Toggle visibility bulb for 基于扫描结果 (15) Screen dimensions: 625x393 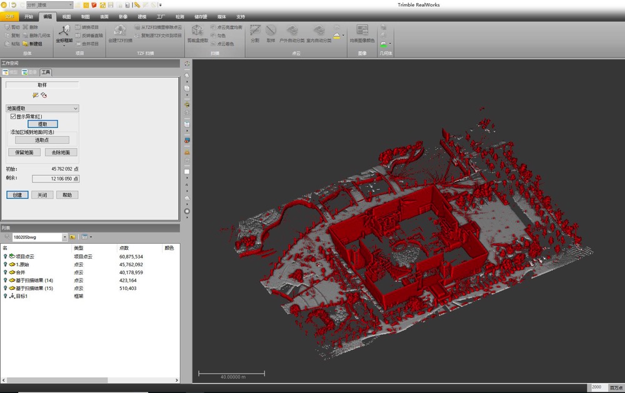5,288
